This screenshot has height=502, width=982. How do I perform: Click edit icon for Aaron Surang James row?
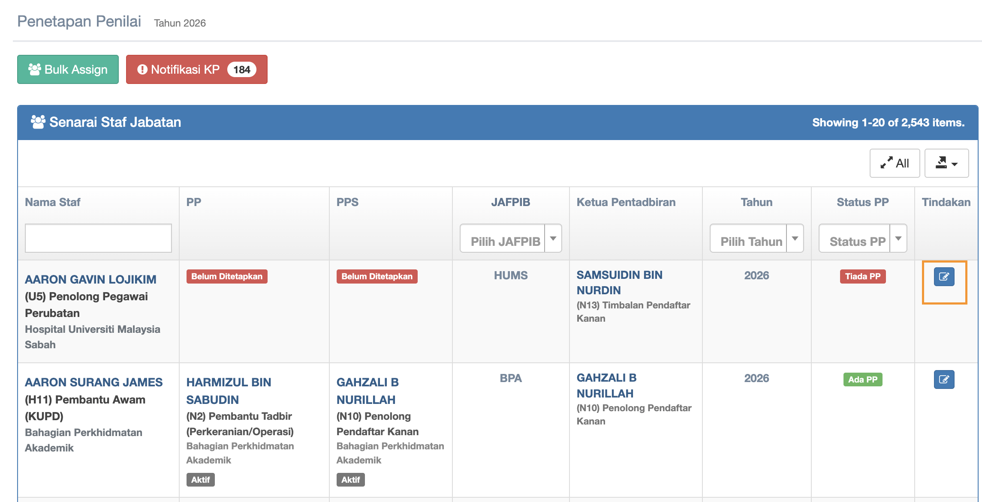[944, 379]
